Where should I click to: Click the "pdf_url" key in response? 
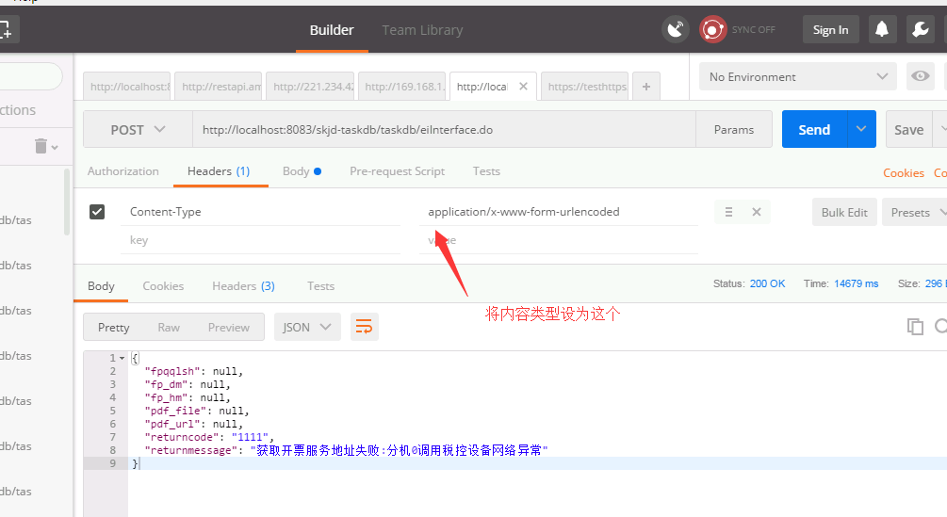point(172,424)
